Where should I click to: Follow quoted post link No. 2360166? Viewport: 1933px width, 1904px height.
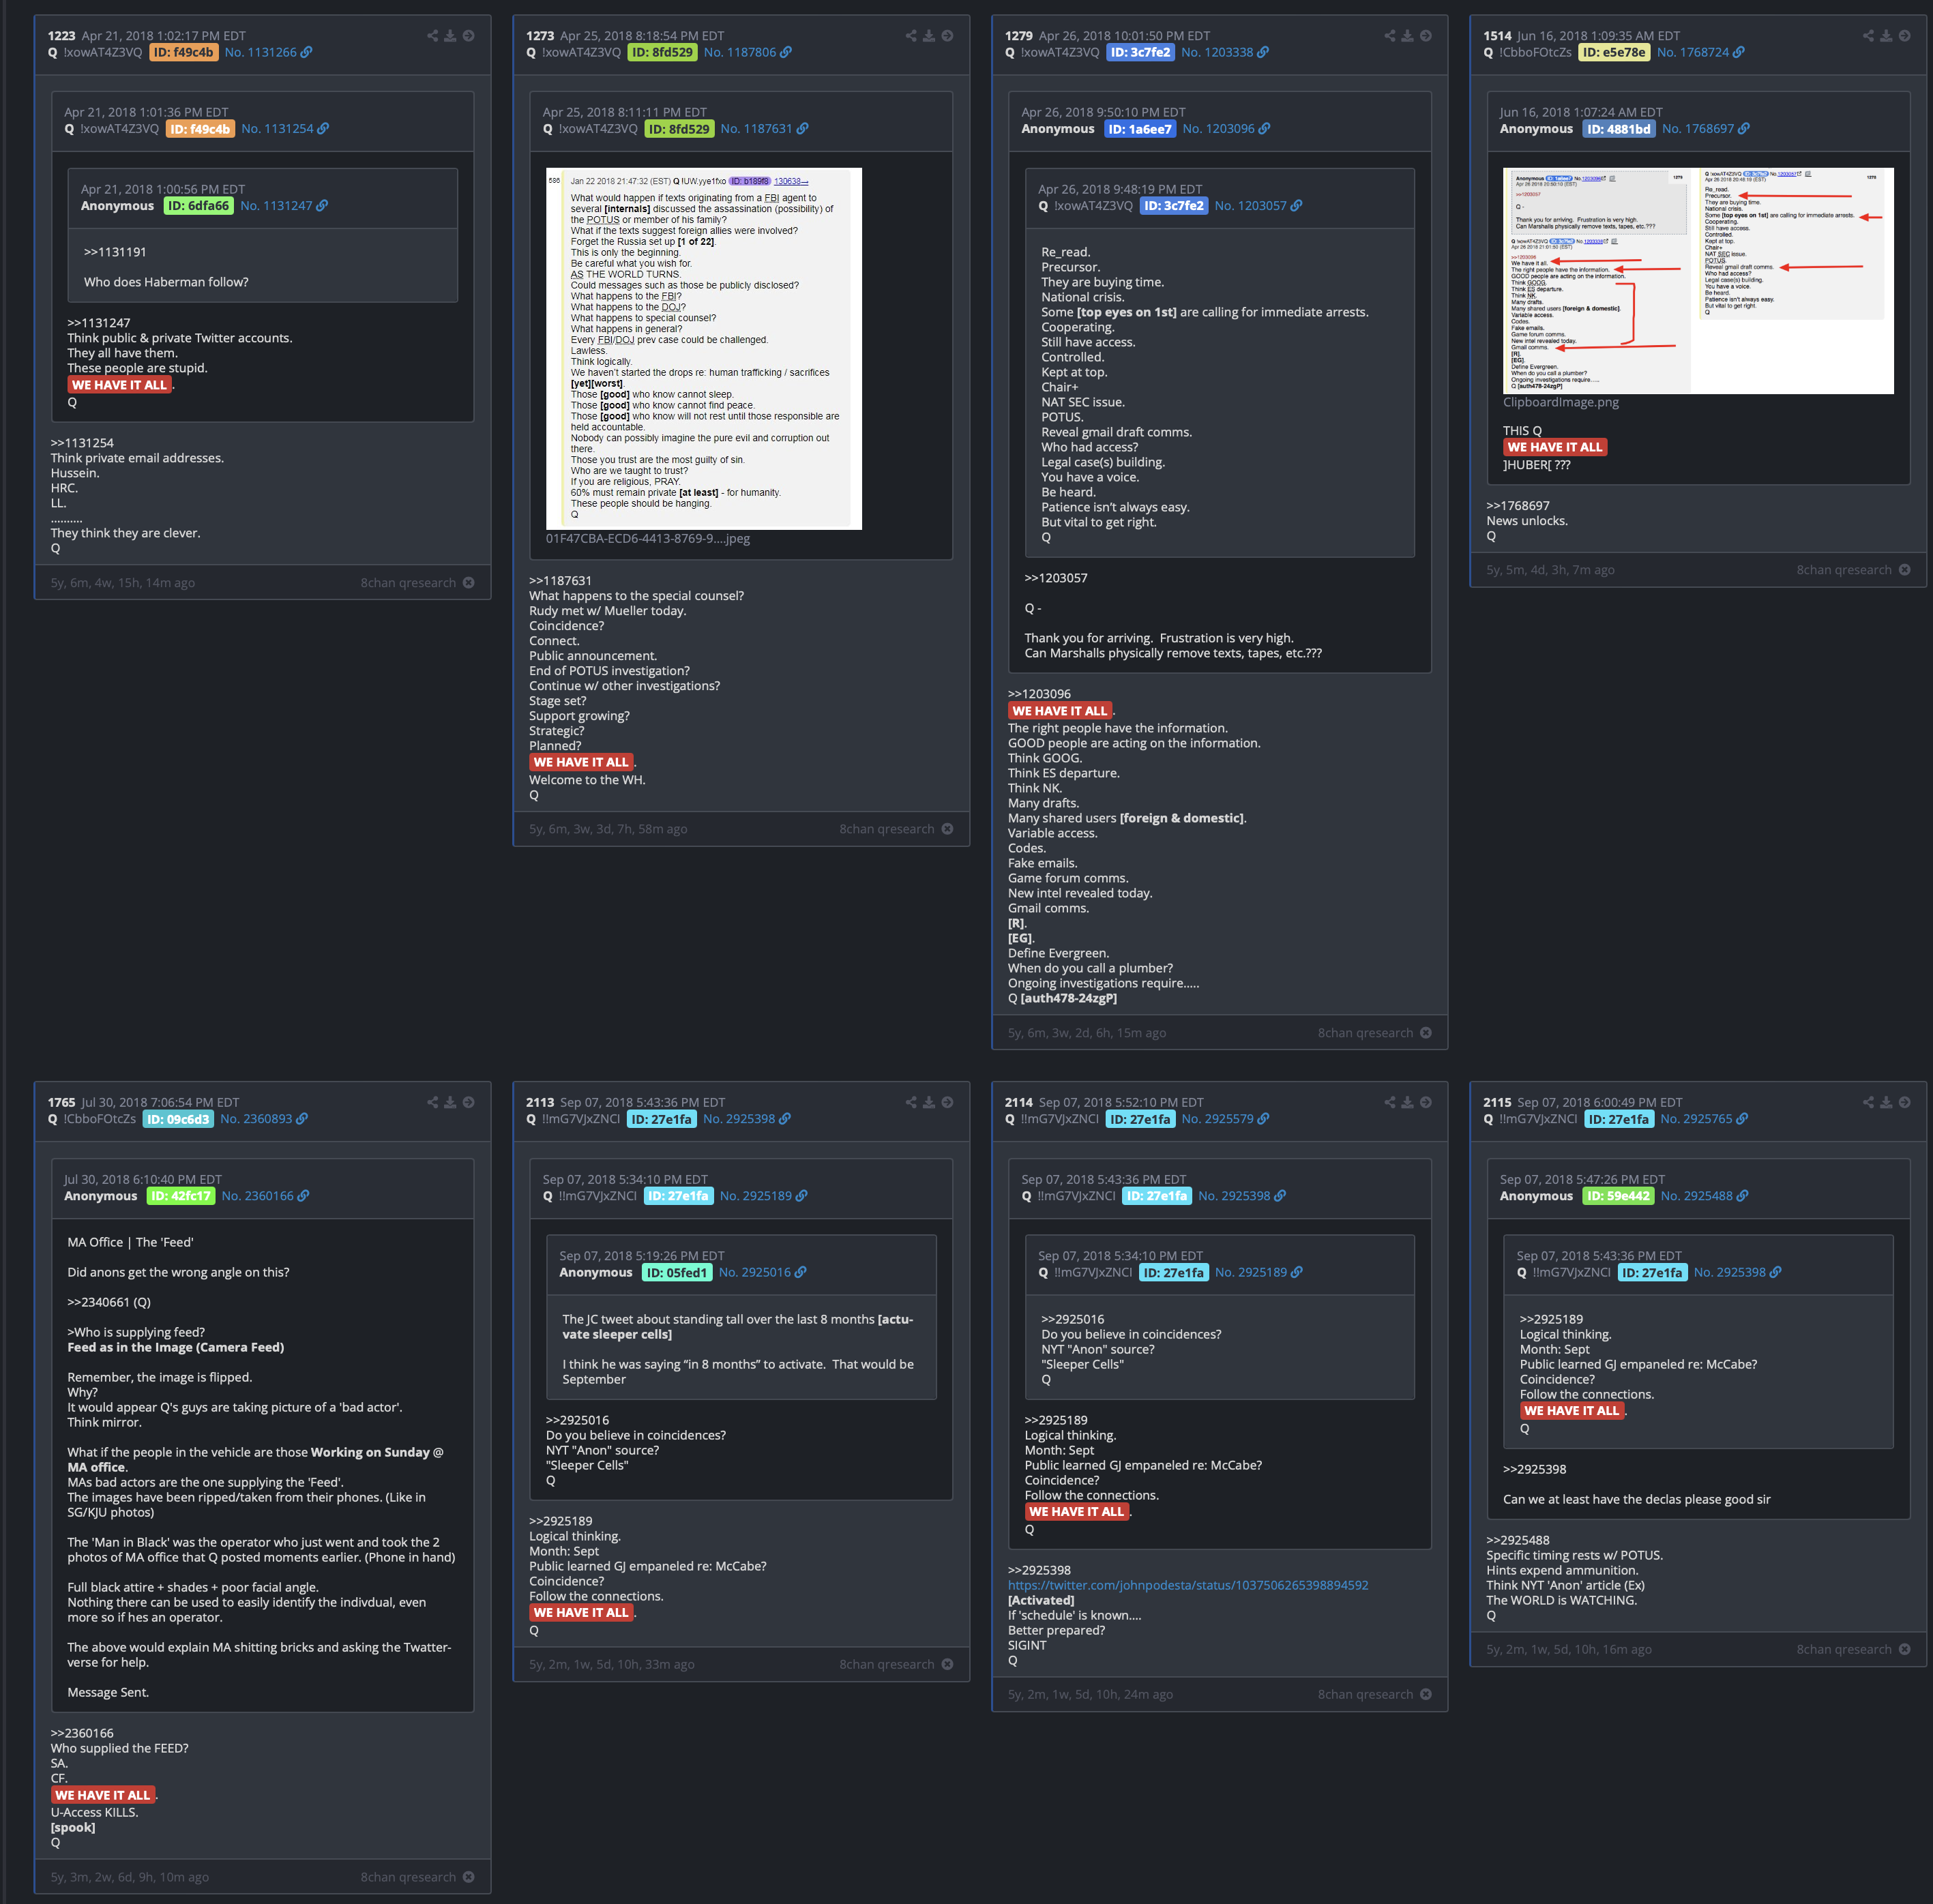pos(265,1196)
